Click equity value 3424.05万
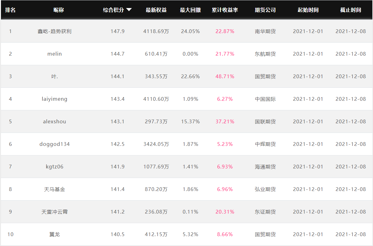The height and width of the screenshot is (246, 373). 156,144
